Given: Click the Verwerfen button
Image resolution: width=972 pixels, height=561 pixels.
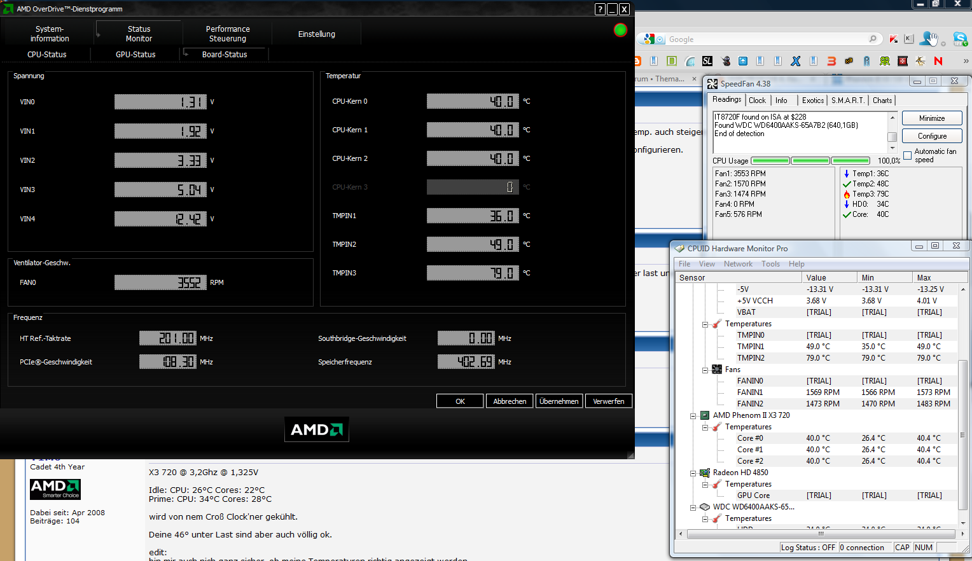Looking at the screenshot, I should 609,401.
